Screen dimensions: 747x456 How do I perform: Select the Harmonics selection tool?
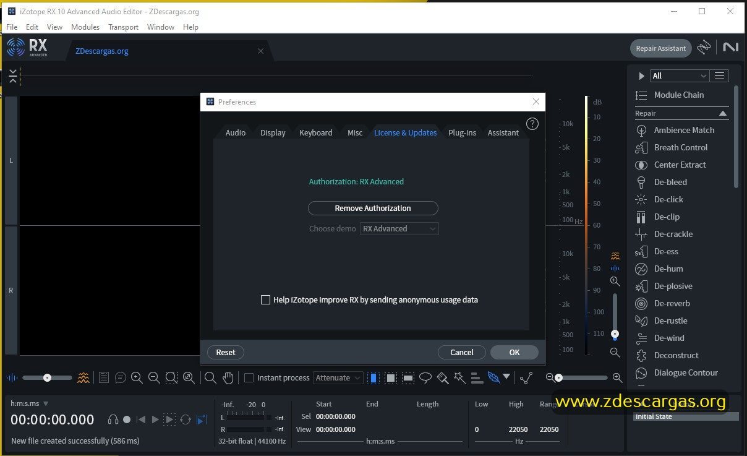pos(477,377)
